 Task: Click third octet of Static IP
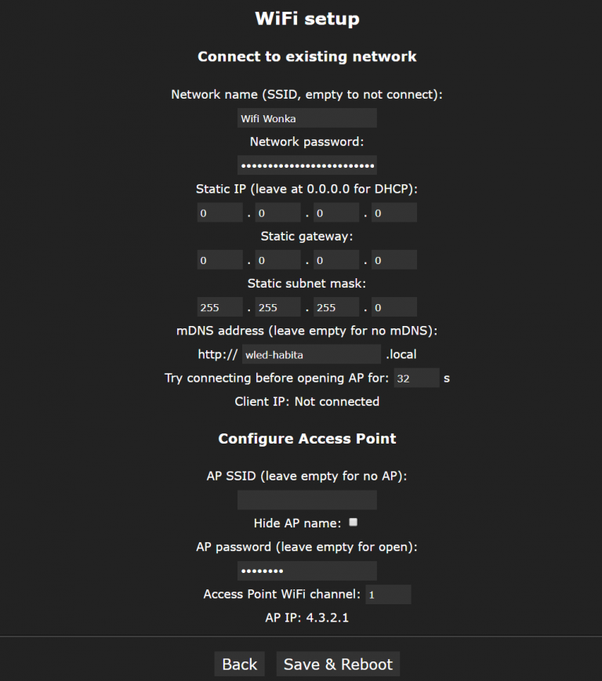pyautogui.click(x=336, y=213)
